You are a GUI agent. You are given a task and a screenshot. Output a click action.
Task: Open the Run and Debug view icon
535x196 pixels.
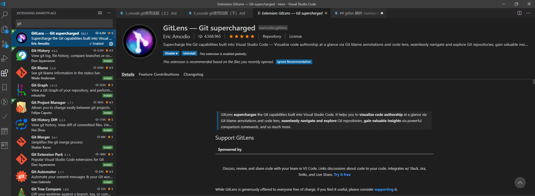click(4, 58)
